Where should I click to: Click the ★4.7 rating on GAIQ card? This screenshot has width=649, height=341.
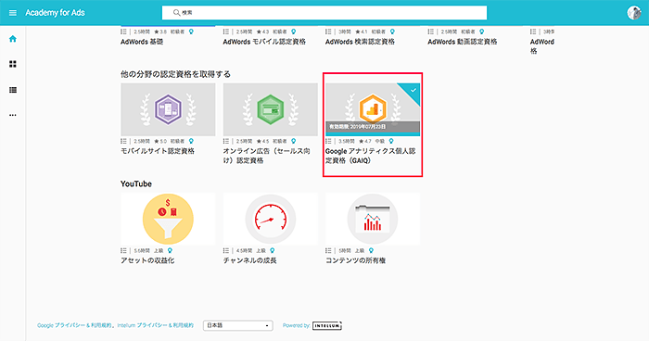365,141
